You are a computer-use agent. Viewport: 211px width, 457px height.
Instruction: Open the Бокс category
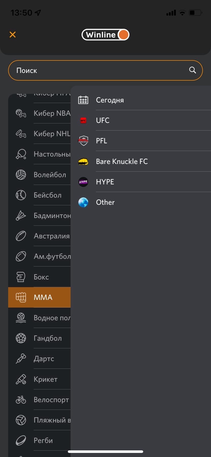pos(39,277)
